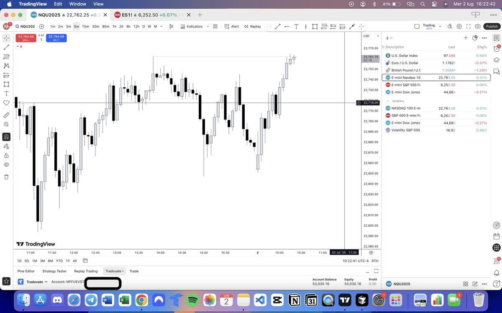502x313 pixels.
Task: Click the red SELL 22,763.00 button
Action: click(26, 38)
